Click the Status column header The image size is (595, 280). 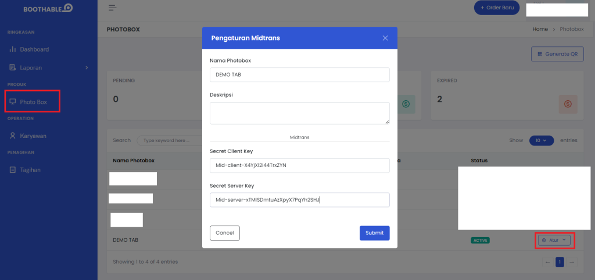pyautogui.click(x=479, y=161)
